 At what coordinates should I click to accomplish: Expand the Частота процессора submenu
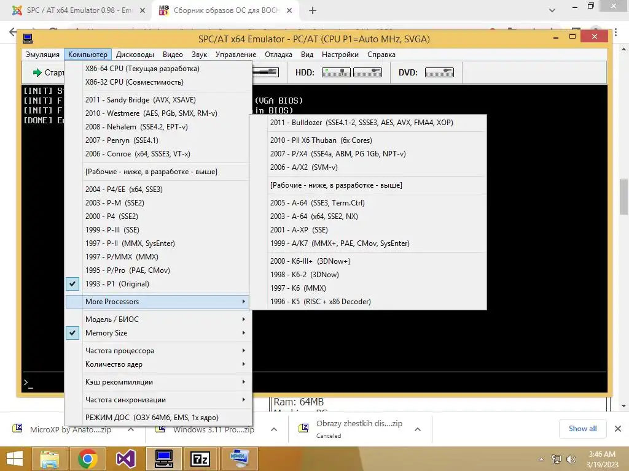158,350
